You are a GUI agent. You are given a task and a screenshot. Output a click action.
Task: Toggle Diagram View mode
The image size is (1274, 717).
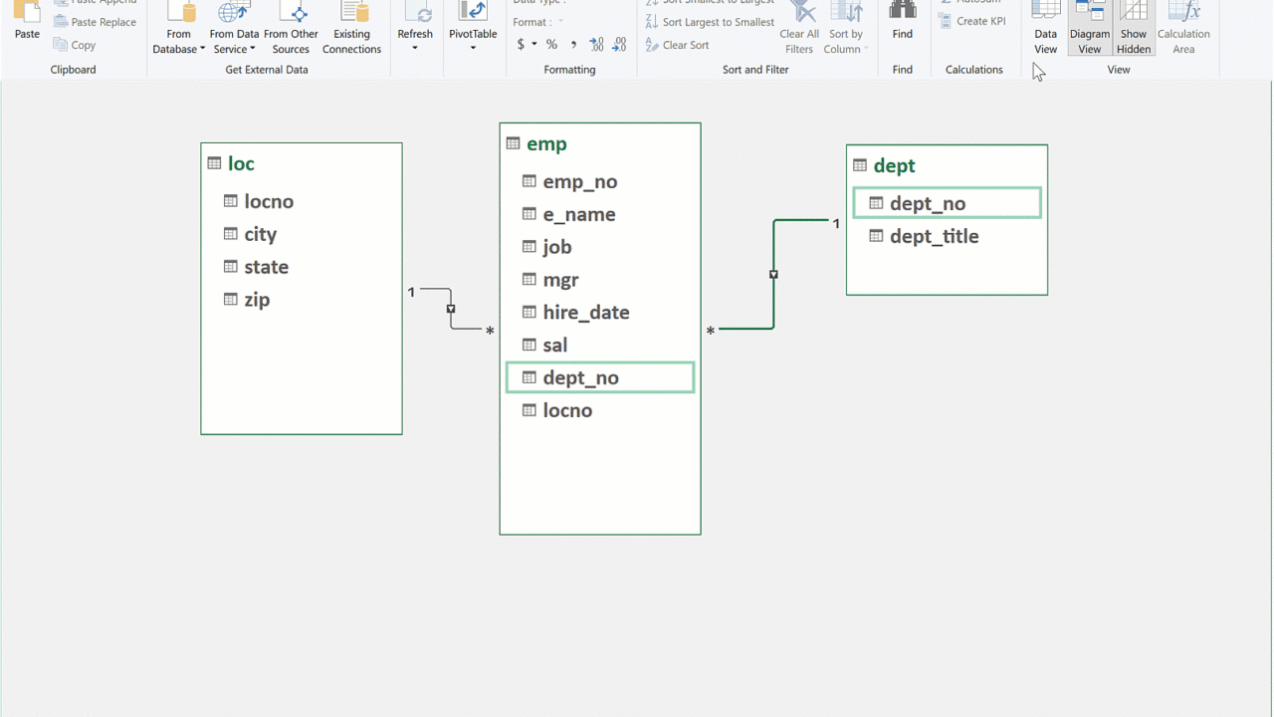1089,28
